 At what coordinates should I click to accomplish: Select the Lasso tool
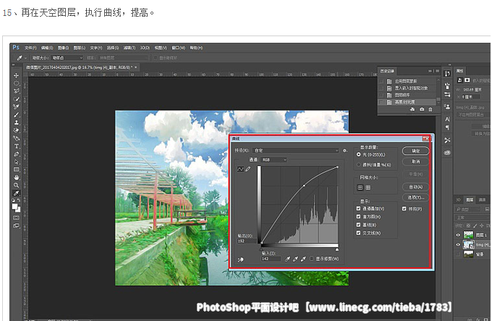tap(17, 91)
